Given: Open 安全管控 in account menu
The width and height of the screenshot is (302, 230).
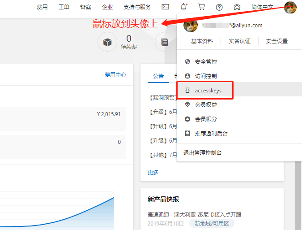Looking at the screenshot, I should (206, 62).
